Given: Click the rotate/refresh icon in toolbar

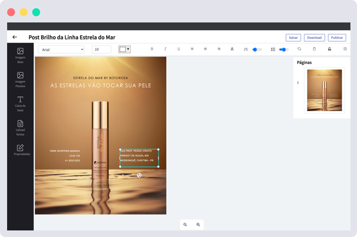Looking at the screenshot, I should pyautogui.click(x=299, y=49).
